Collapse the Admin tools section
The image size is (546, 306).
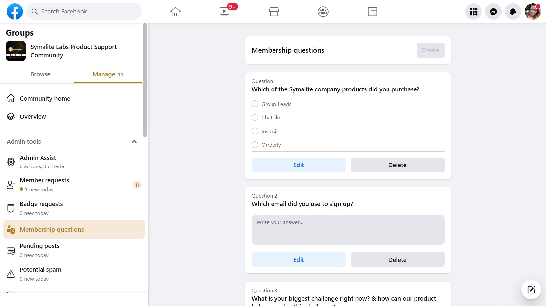134,141
